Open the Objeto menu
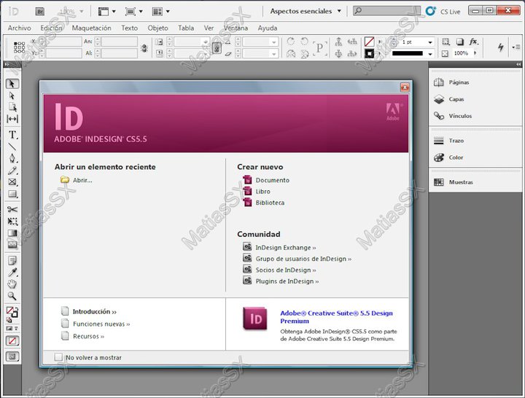The width and height of the screenshot is (525, 398). [157, 28]
